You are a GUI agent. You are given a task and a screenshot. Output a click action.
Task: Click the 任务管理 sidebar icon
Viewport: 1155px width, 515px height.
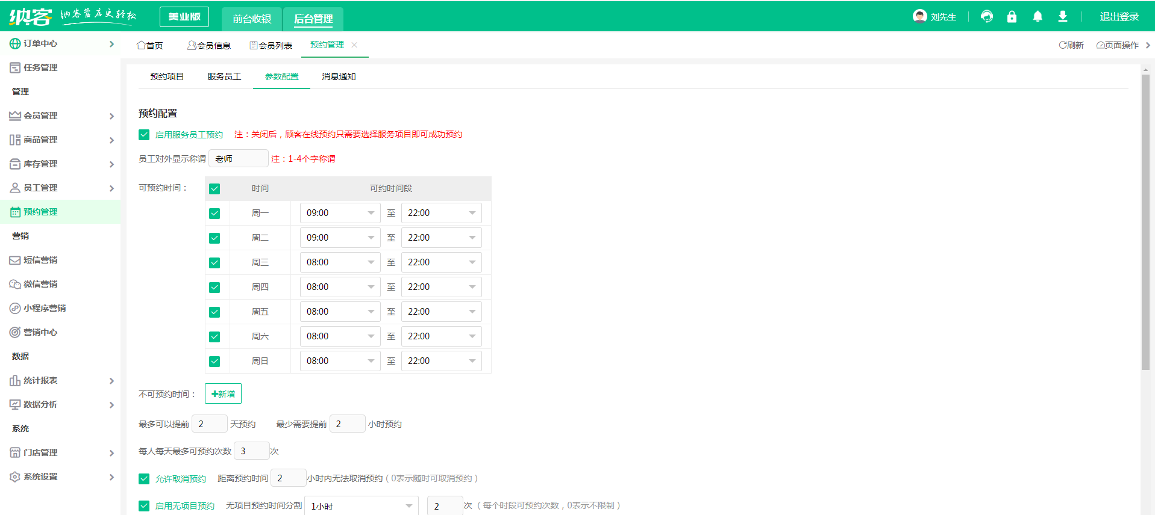[x=15, y=67]
